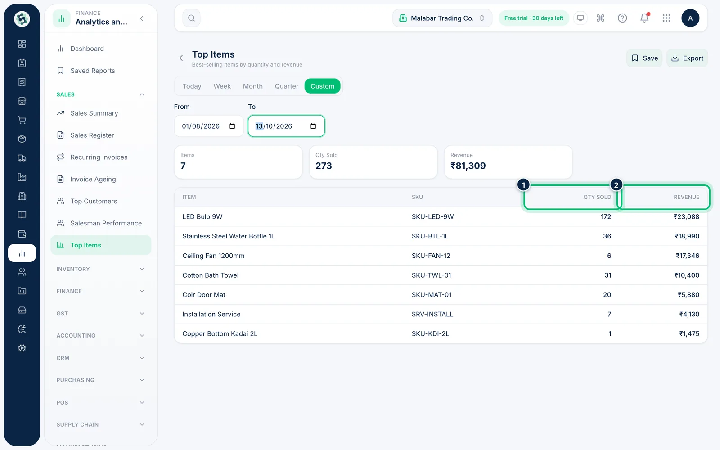Screen dimensions: 720x450
Task: Select the Week period tab
Action: pos(222,86)
